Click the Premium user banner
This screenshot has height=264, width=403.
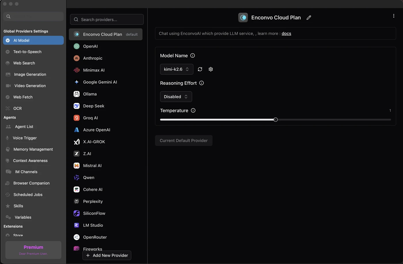[33, 250]
